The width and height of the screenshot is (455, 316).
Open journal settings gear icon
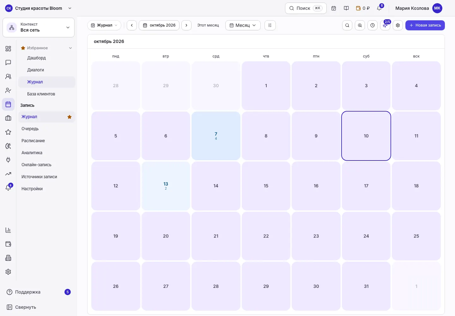click(398, 25)
